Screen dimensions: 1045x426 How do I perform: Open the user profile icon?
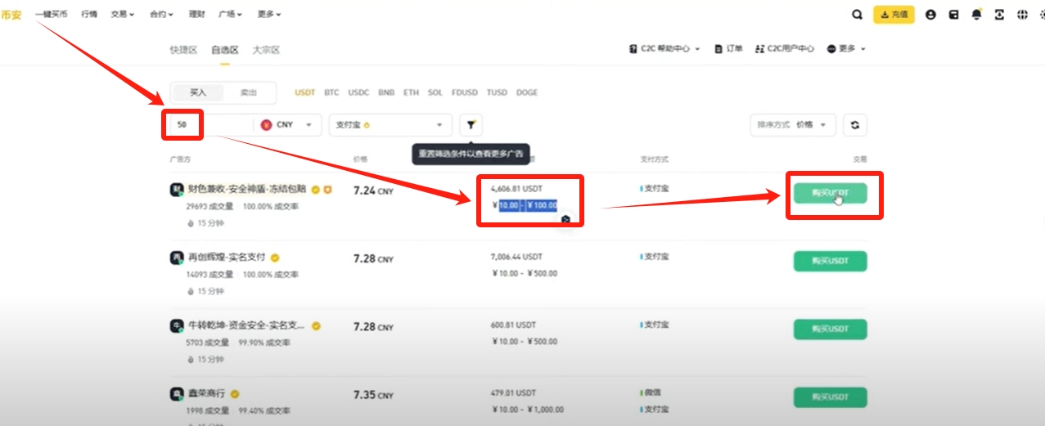click(x=930, y=15)
